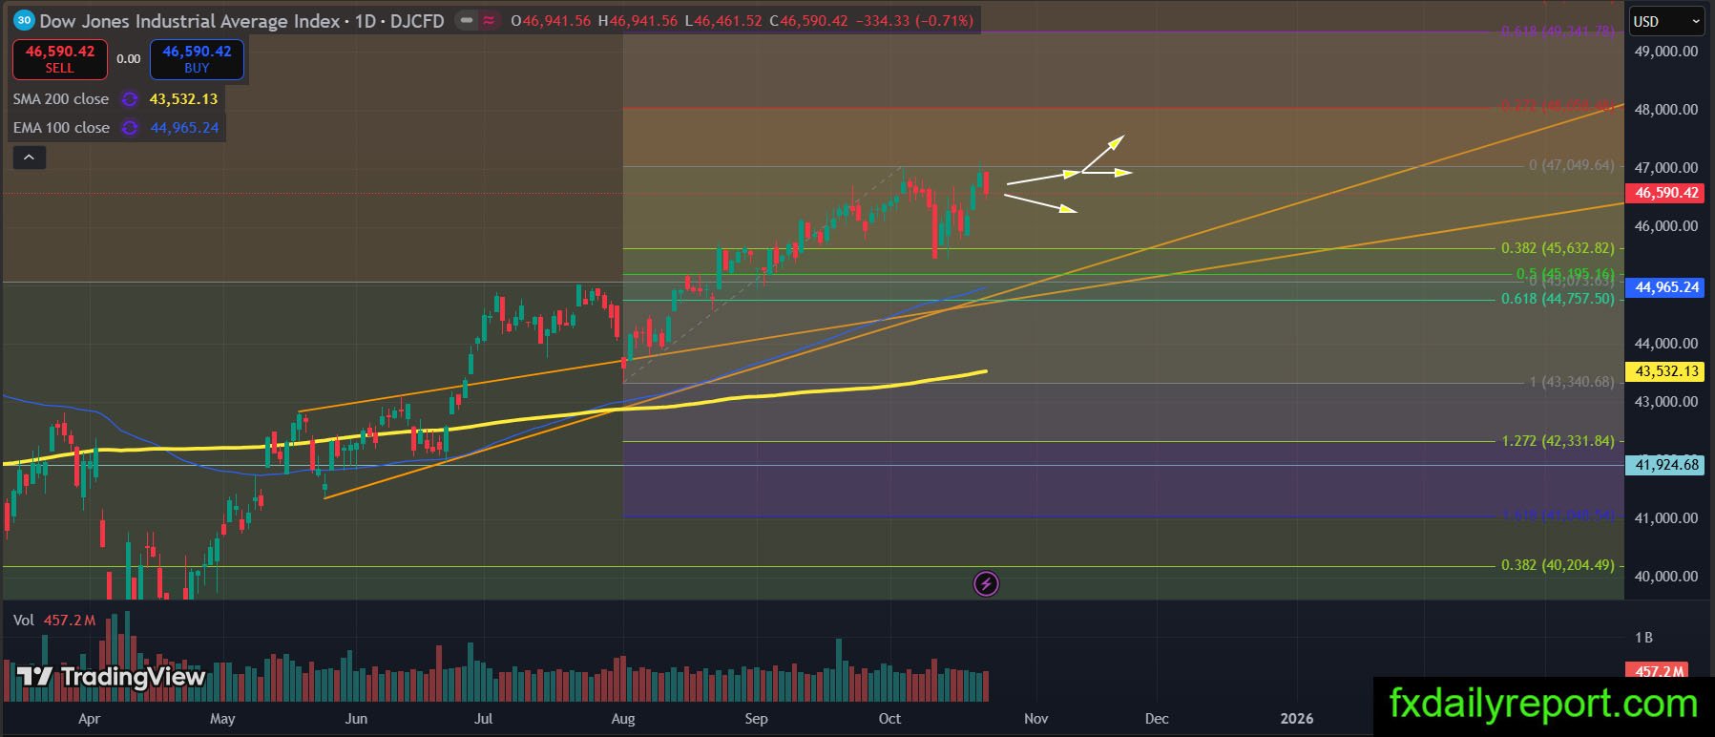Click the 47,000.00 price scale label
The height and width of the screenshot is (737, 1715).
coord(1666,168)
